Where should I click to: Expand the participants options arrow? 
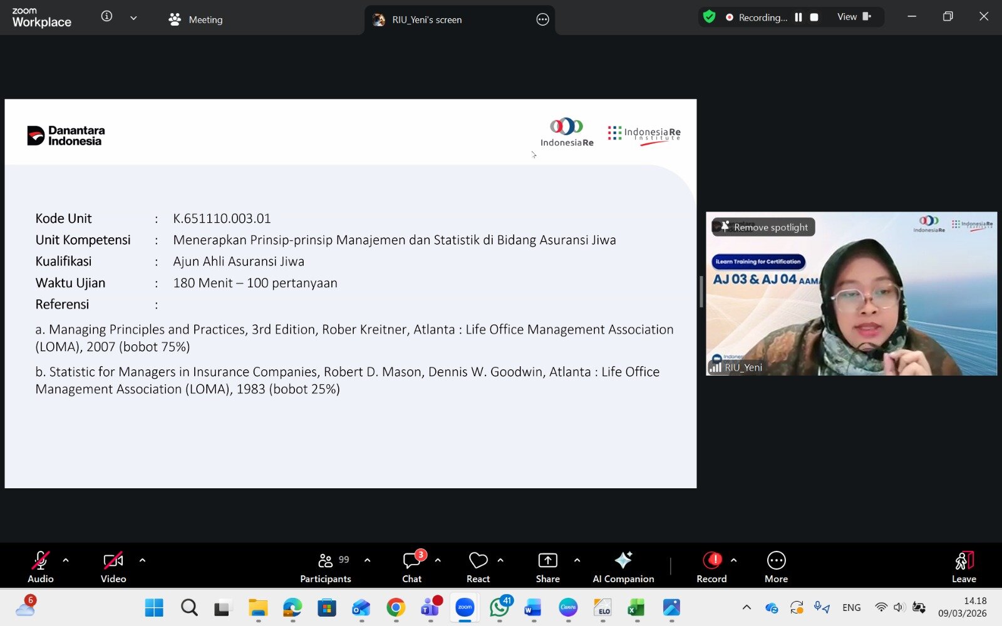pyautogui.click(x=368, y=560)
